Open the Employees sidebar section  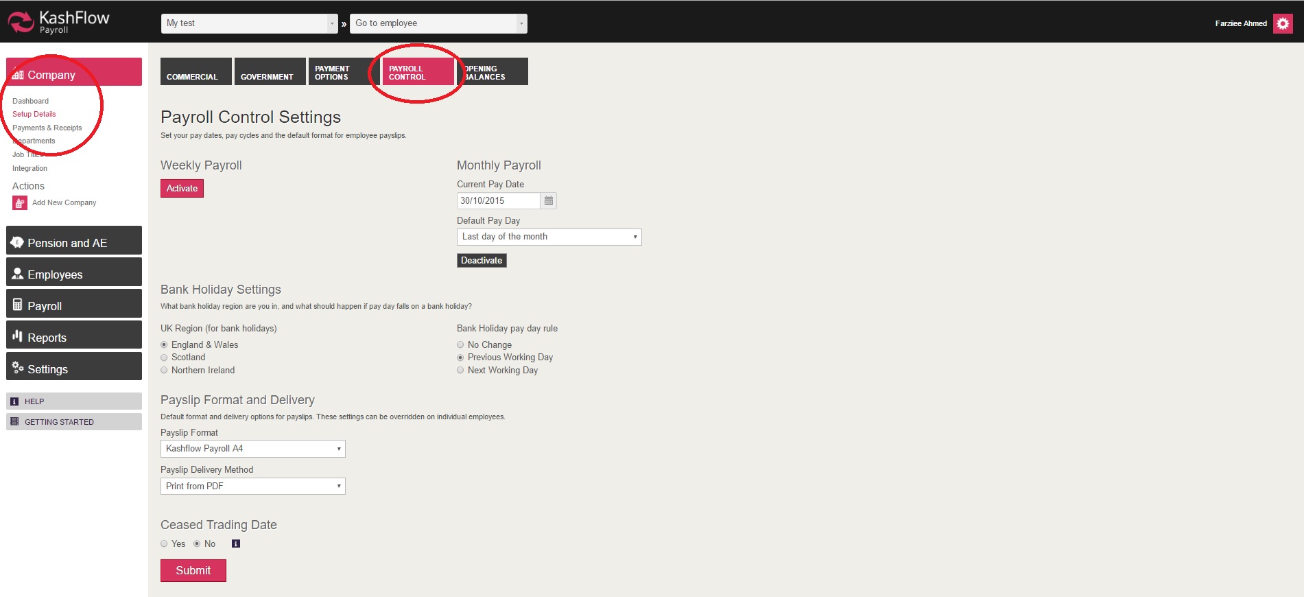click(74, 274)
